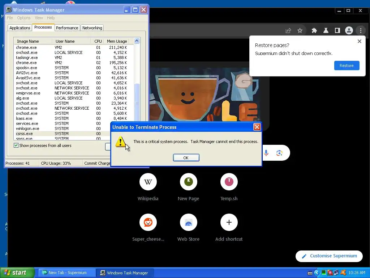Image resolution: width=370 pixels, height=278 pixels.
Task: Click the taskbar clock showing 10:26 AM
Action: click(x=357, y=273)
